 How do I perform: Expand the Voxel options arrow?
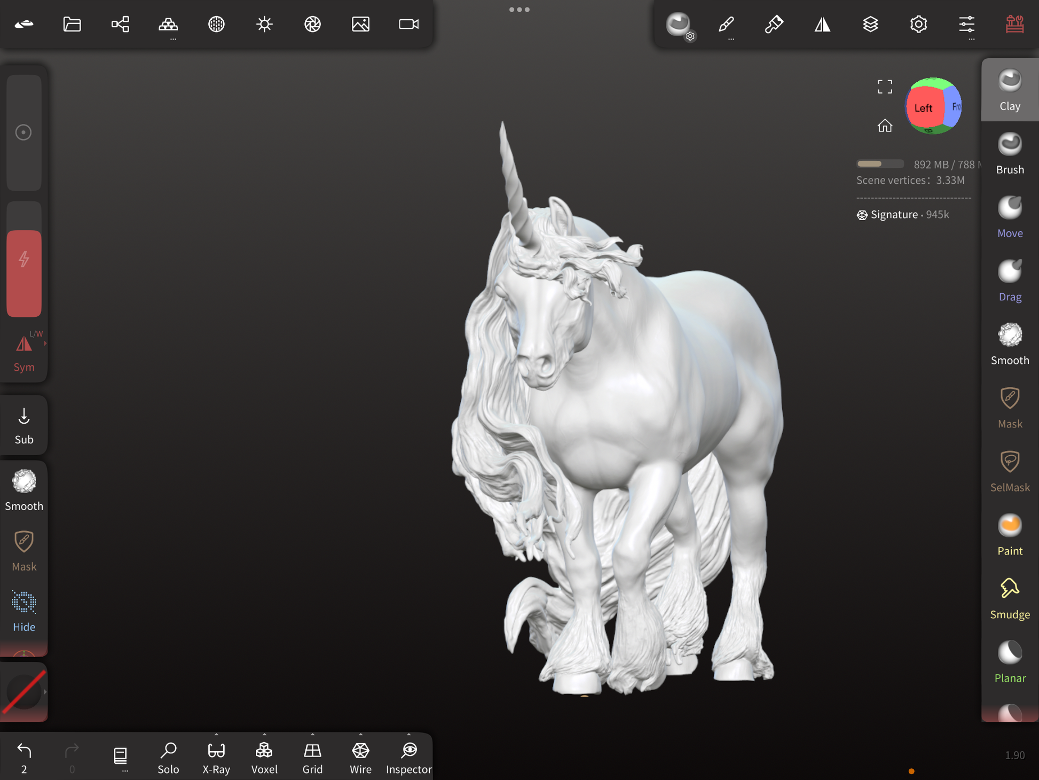264,735
